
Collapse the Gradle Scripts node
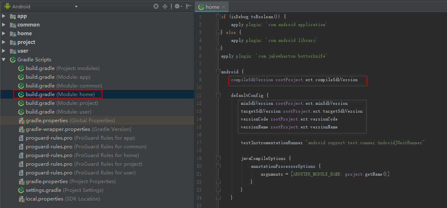click(x=4, y=60)
